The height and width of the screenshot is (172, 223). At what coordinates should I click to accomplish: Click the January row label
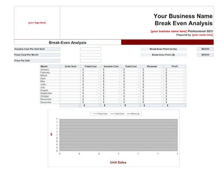click(45, 70)
